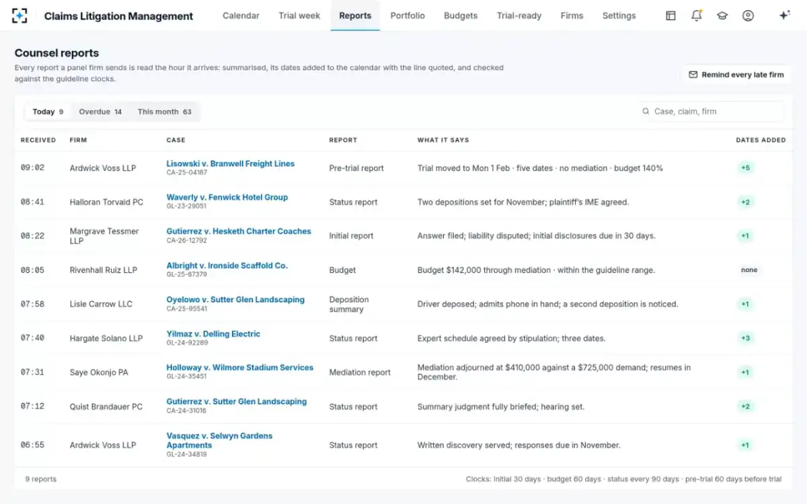The image size is (807, 504).
Task: Click Deposition summary report type cell
Action: 349,304
